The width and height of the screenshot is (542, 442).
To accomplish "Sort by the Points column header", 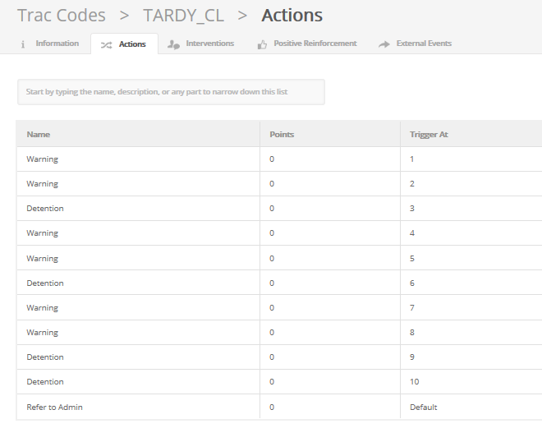I will 282,134.
